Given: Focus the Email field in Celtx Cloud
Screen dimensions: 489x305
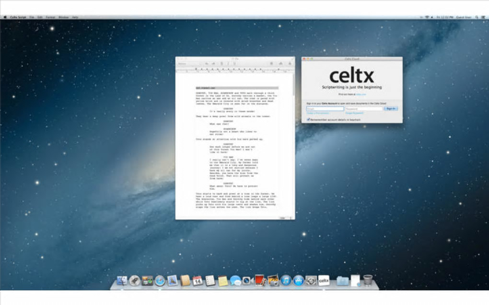Looking at the screenshot, I should [325, 109].
